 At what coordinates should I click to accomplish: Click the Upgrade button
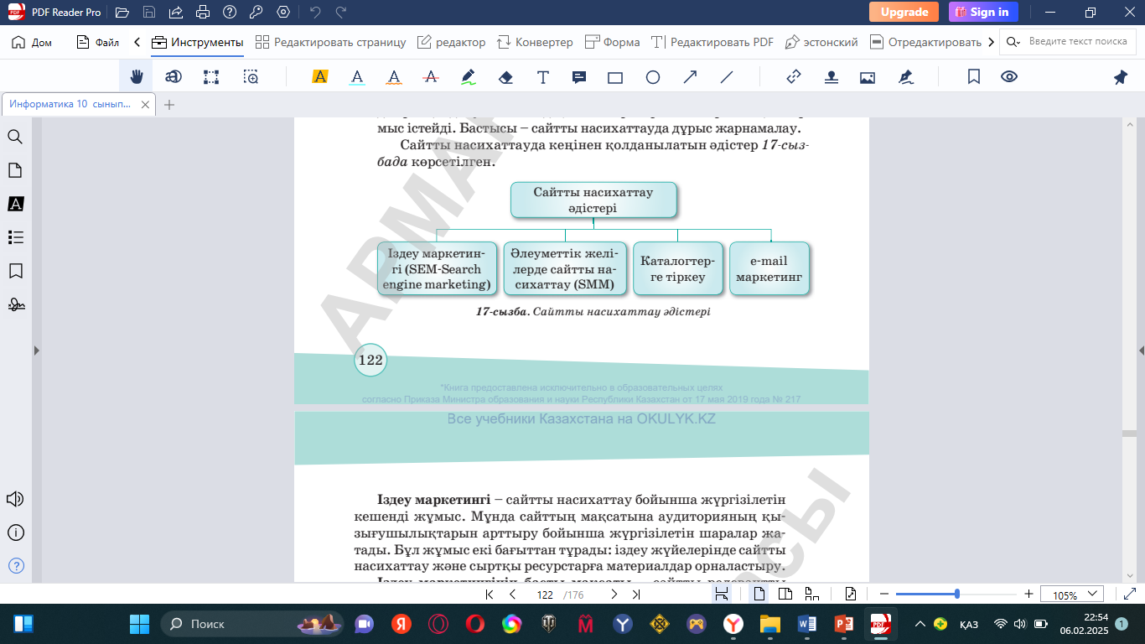[904, 12]
